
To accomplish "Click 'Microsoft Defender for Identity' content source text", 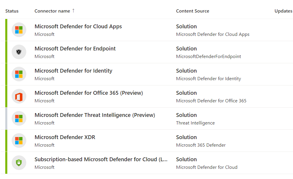I will (209, 79).
